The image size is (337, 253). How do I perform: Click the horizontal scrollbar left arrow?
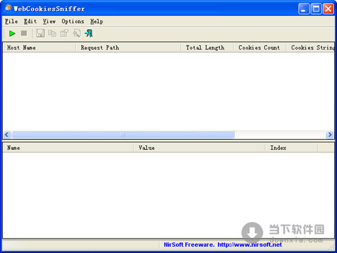(x=7, y=135)
